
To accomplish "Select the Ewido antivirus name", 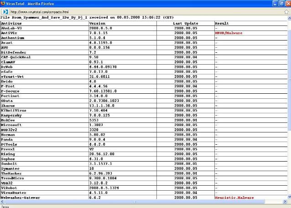I will pos(7,81).
